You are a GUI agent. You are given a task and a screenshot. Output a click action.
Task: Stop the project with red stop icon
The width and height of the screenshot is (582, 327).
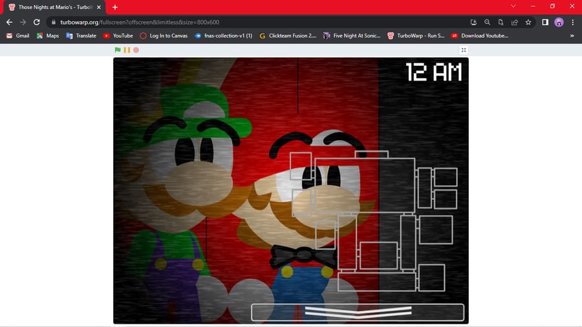pos(136,50)
